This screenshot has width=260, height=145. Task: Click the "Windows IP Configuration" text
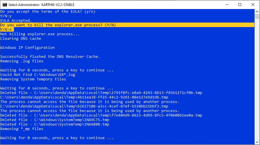click(x=28, y=48)
